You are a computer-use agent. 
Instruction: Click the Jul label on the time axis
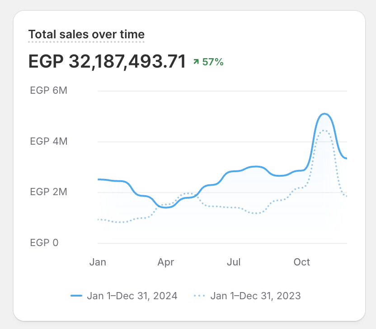234,262
